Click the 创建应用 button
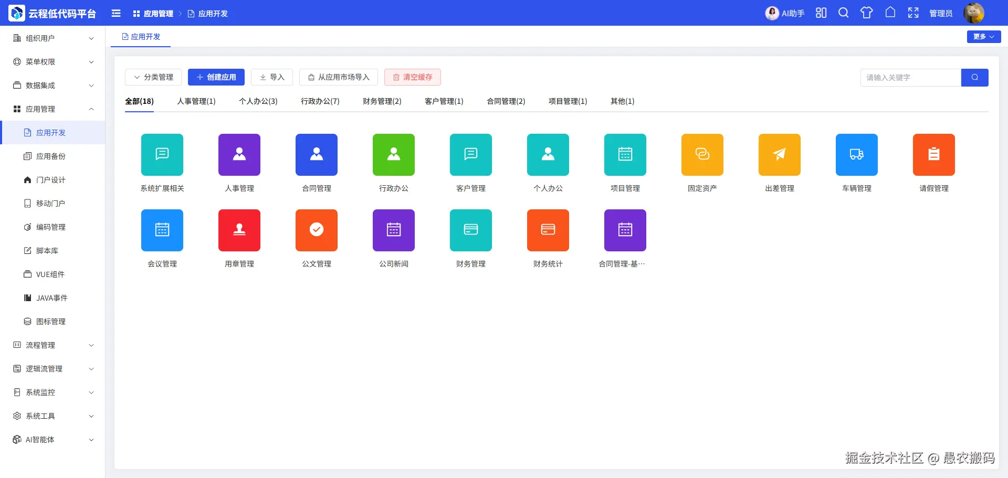Image resolution: width=1008 pixels, height=478 pixels. click(x=216, y=77)
